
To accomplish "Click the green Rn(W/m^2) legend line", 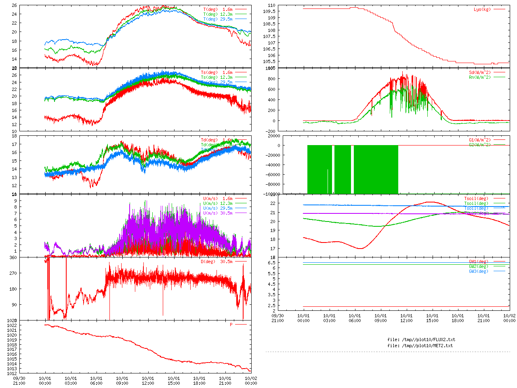I will click(499, 77).
